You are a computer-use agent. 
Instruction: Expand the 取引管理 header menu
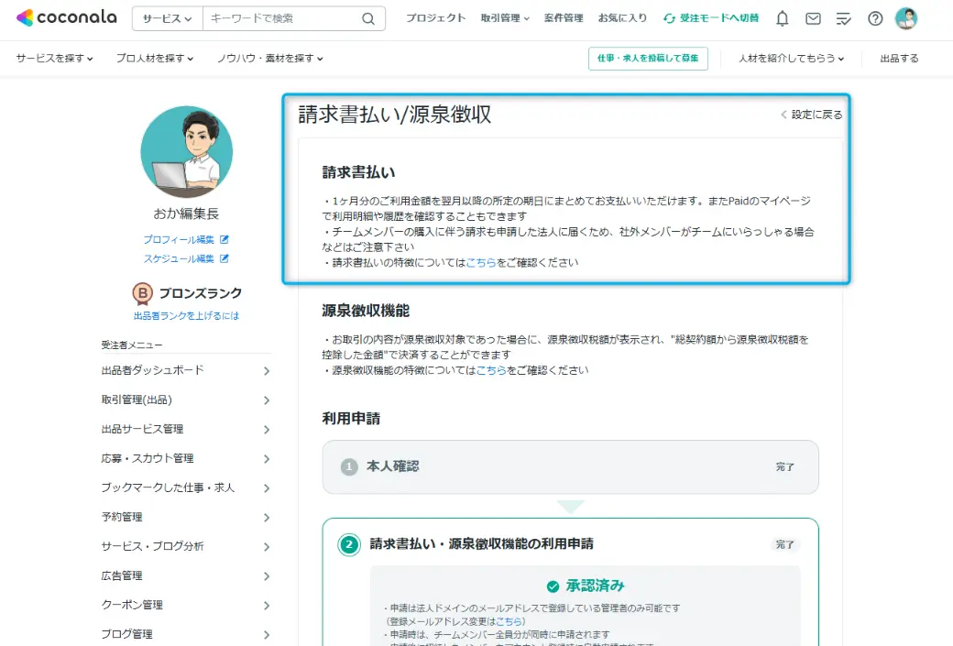click(x=505, y=18)
